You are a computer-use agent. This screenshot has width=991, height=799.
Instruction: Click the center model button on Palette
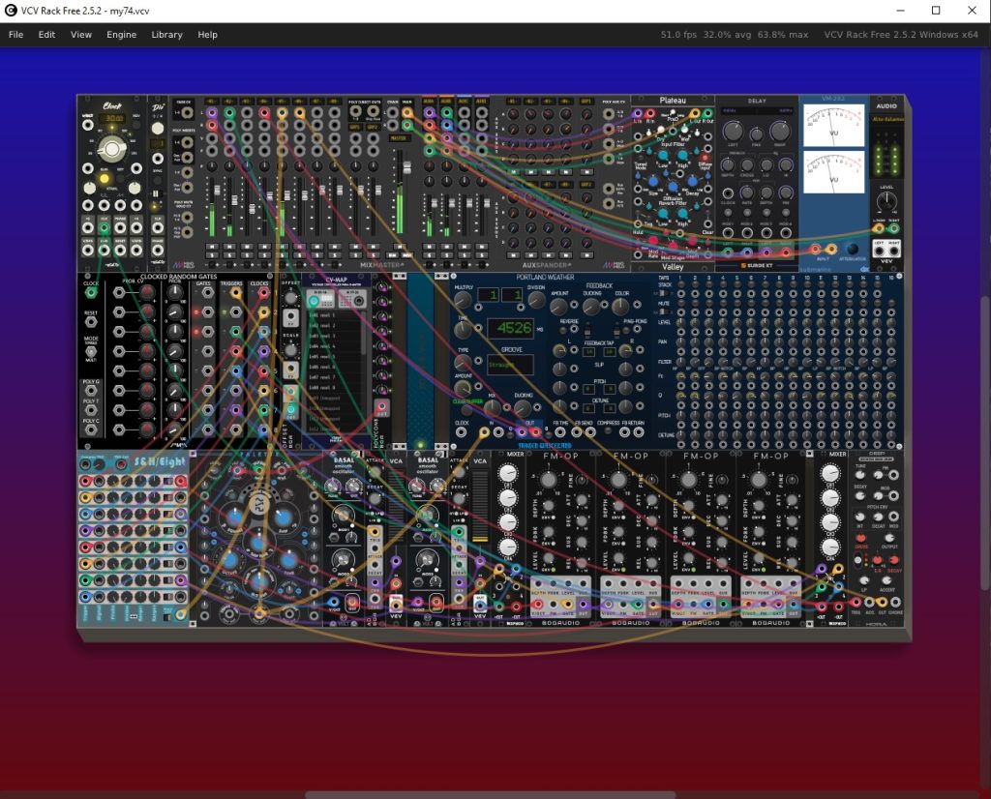point(258,506)
